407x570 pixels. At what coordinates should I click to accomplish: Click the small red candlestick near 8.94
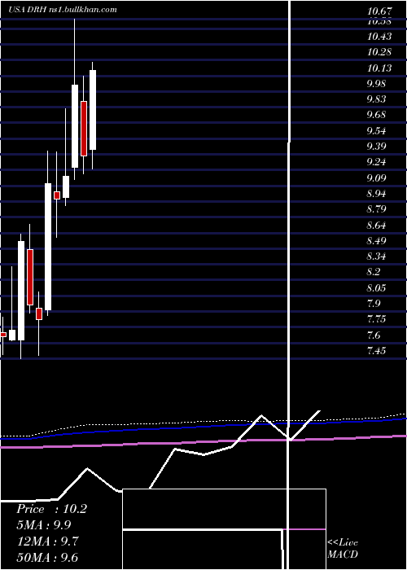57,195
